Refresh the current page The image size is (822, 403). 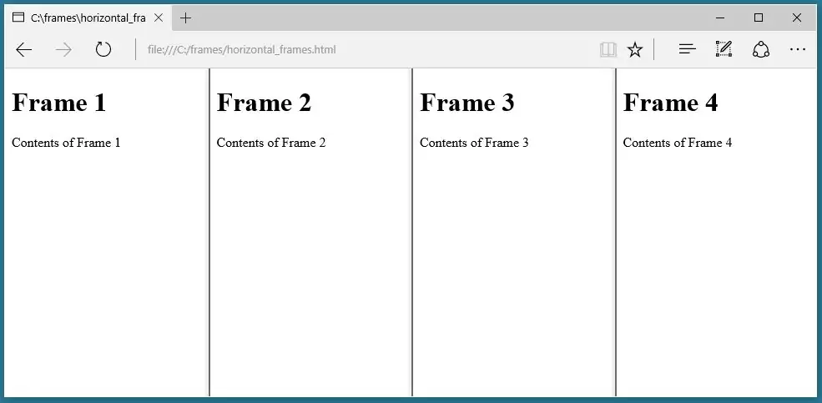(x=103, y=50)
